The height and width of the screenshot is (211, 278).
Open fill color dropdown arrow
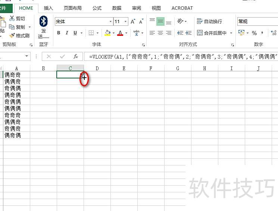113,33
